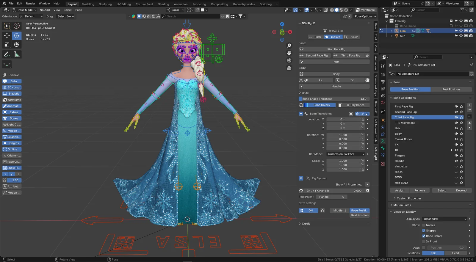476x262 pixels.
Task: Hide Elsa Rig collection in outliner
Action: [x=461, y=21]
